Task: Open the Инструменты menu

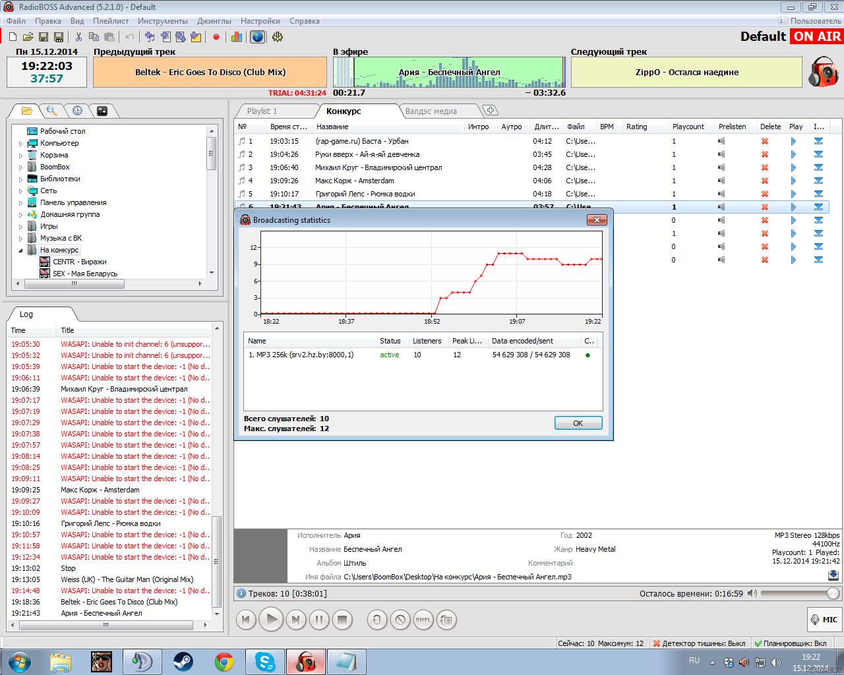Action: click(163, 21)
